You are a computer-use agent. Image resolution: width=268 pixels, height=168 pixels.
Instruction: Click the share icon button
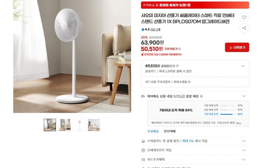pos(244,28)
